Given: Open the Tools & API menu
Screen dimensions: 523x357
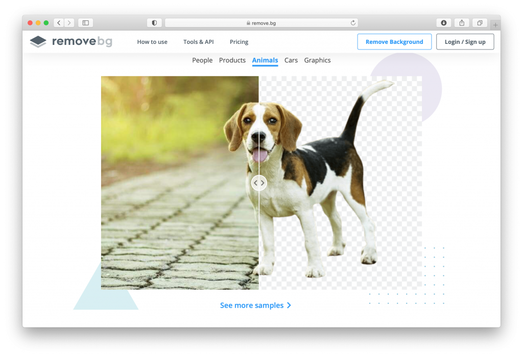Looking at the screenshot, I should point(199,42).
